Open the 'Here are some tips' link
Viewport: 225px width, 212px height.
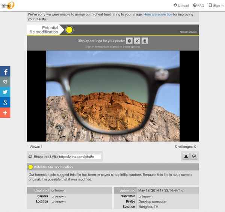pos(158,14)
